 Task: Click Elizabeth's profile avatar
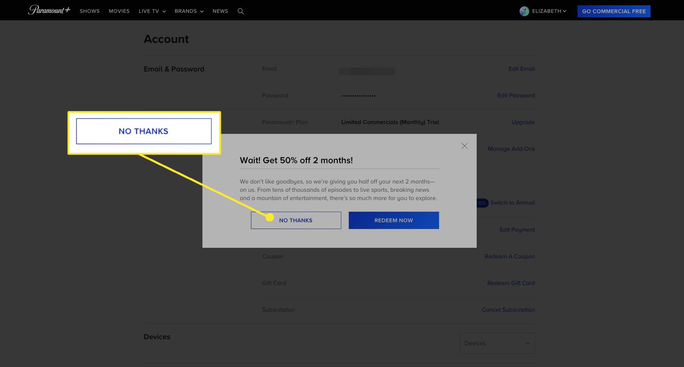[524, 11]
